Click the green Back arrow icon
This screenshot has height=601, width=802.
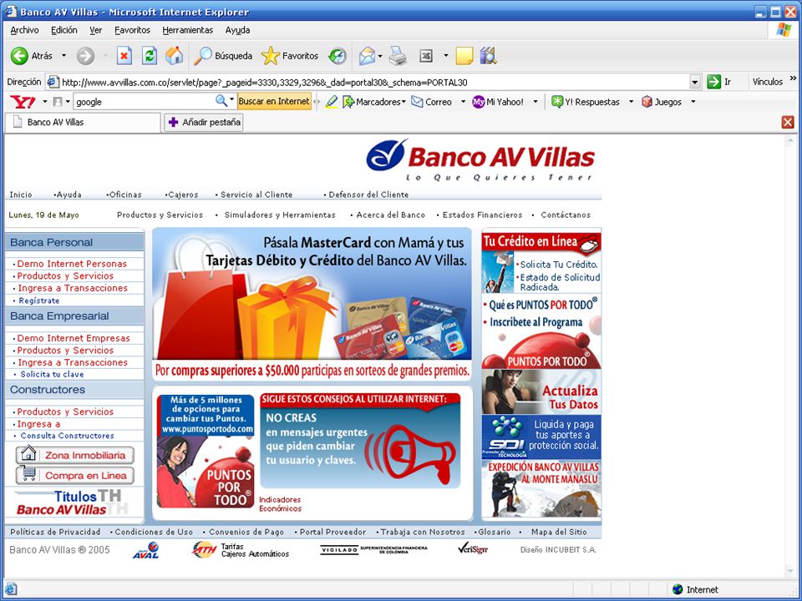pyautogui.click(x=19, y=56)
